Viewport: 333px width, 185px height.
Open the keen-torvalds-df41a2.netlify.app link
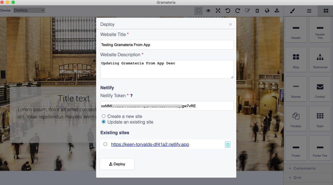click(150, 144)
